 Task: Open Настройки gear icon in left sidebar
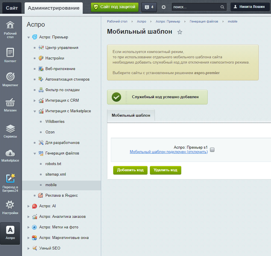[x=10, y=205]
